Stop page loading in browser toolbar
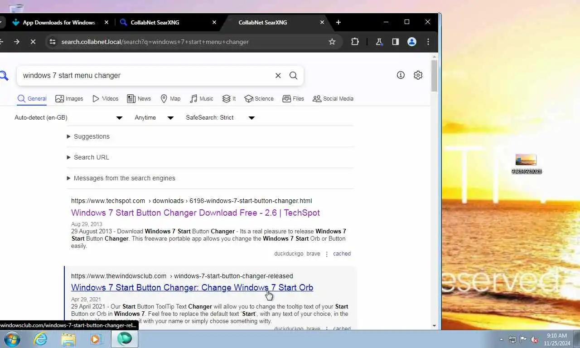The width and height of the screenshot is (580, 348). pyautogui.click(x=33, y=42)
